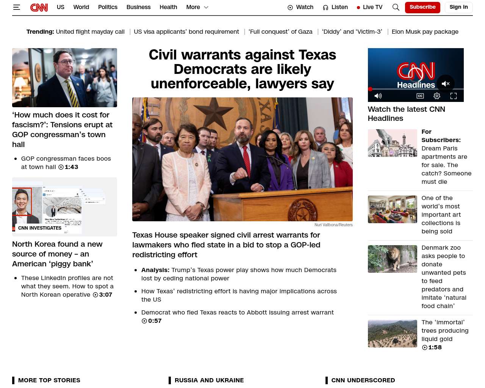Image resolution: width=485 pixels, height=388 pixels.
Task: Open the US section
Action: [61, 7]
